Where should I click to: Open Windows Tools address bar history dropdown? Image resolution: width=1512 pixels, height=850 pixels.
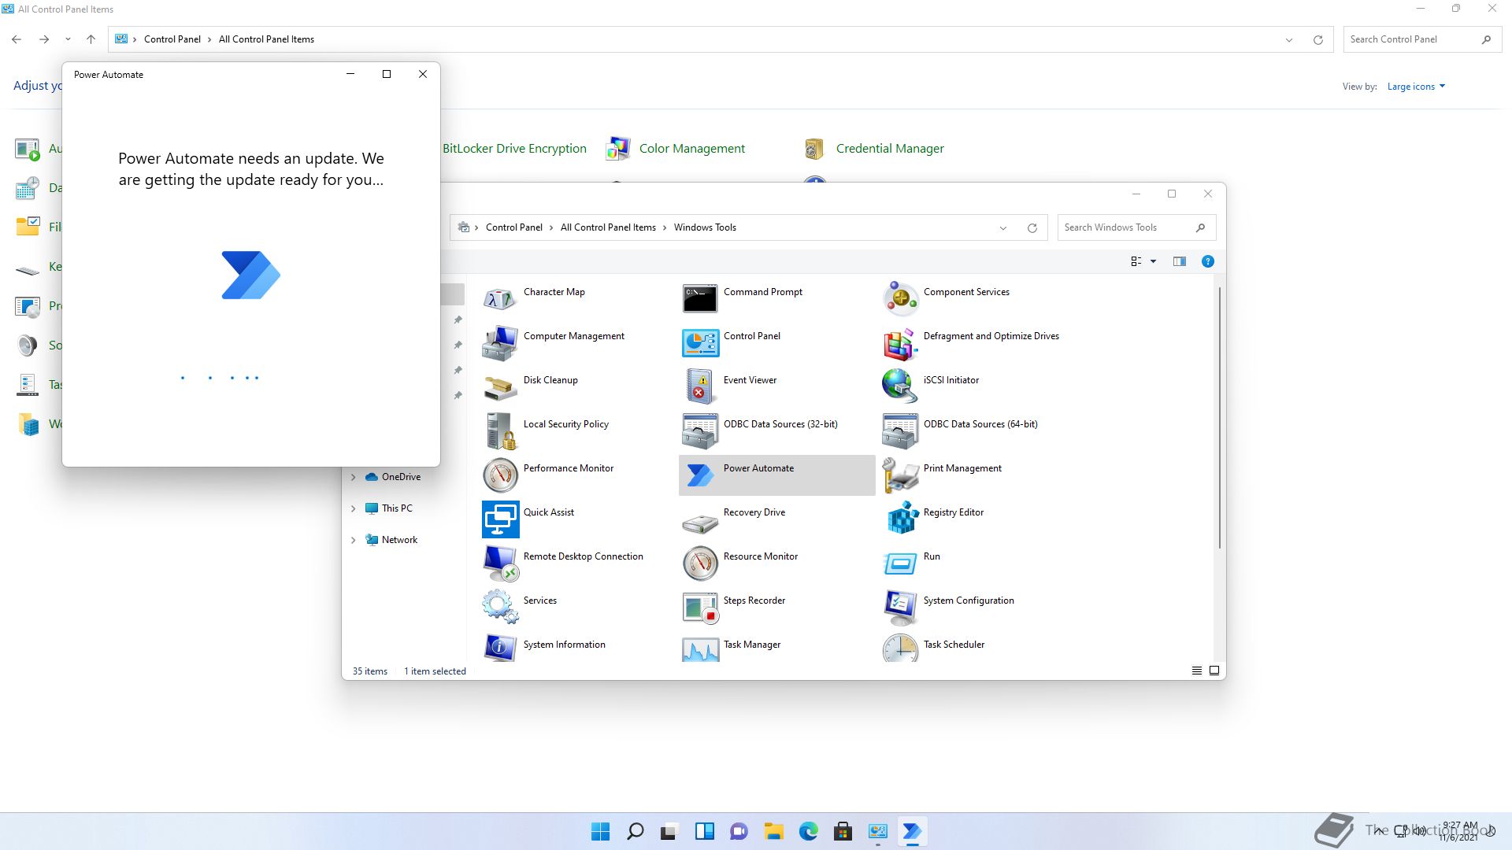click(1003, 228)
